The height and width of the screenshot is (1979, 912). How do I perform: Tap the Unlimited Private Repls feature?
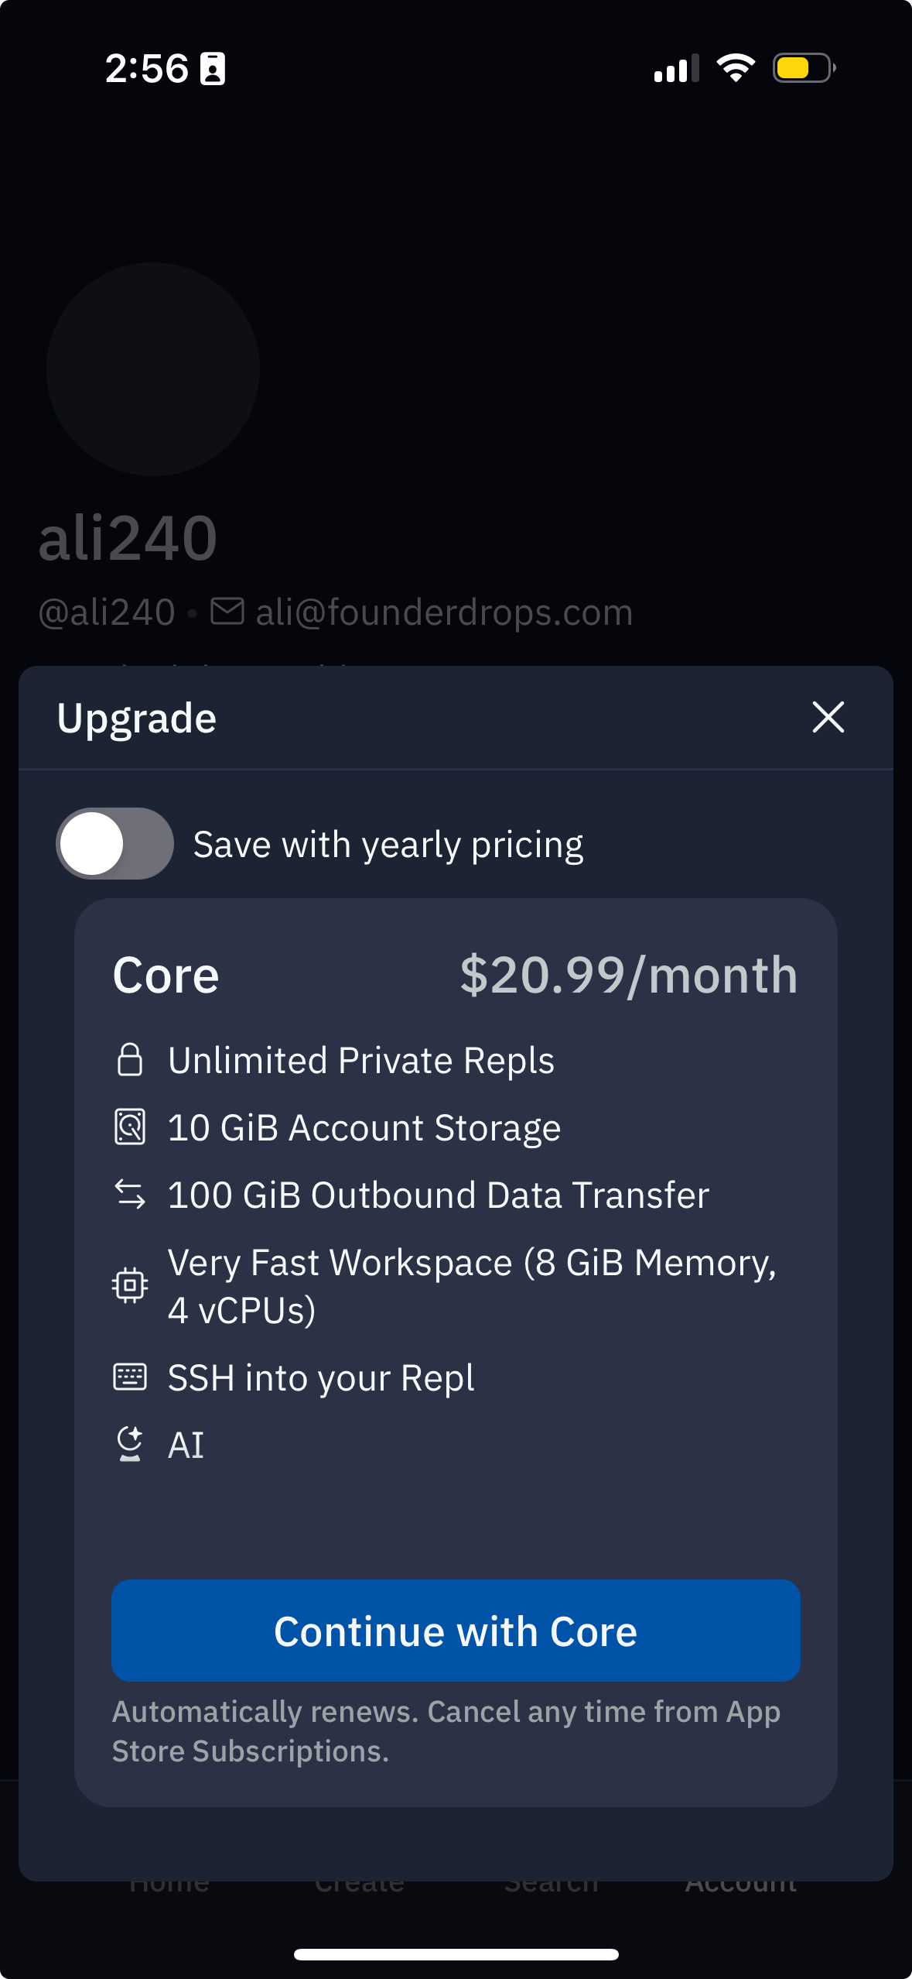pyautogui.click(x=361, y=1060)
